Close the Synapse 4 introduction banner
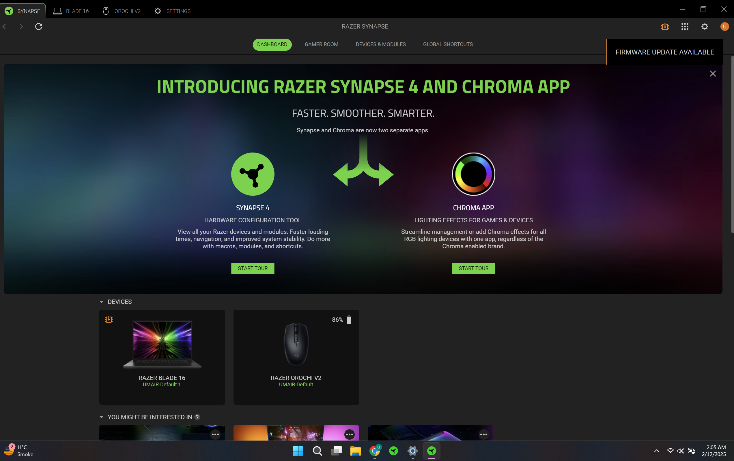 (713, 74)
